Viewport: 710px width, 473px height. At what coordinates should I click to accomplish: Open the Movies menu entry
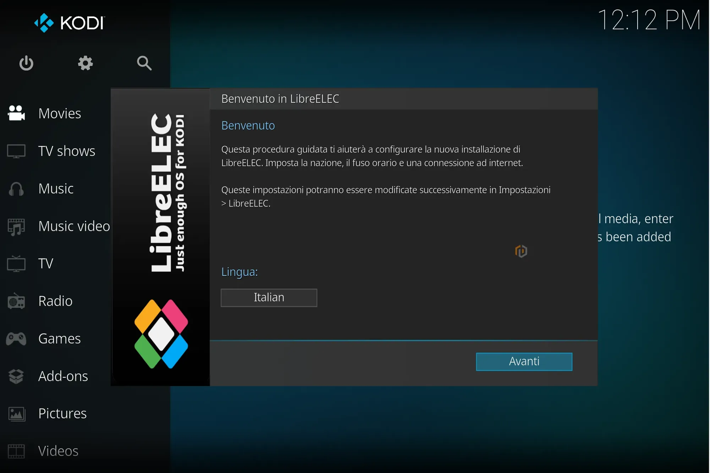coord(60,113)
